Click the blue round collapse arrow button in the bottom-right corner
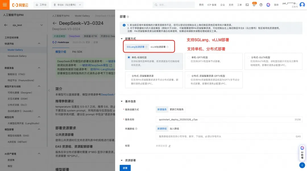This screenshot has width=307, height=171. tap(302, 165)
